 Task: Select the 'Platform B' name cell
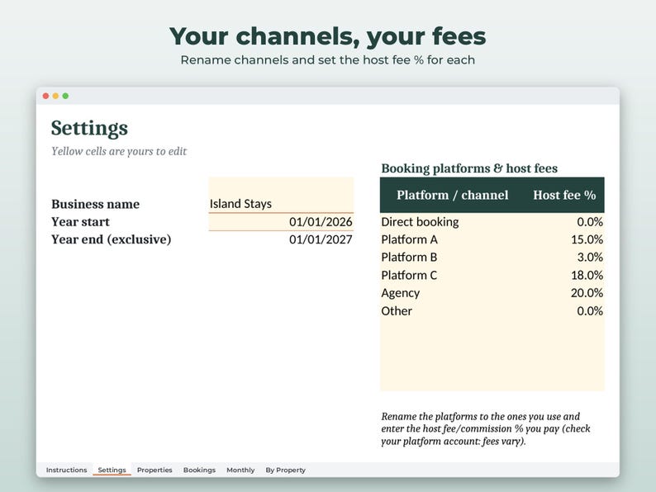pos(453,257)
